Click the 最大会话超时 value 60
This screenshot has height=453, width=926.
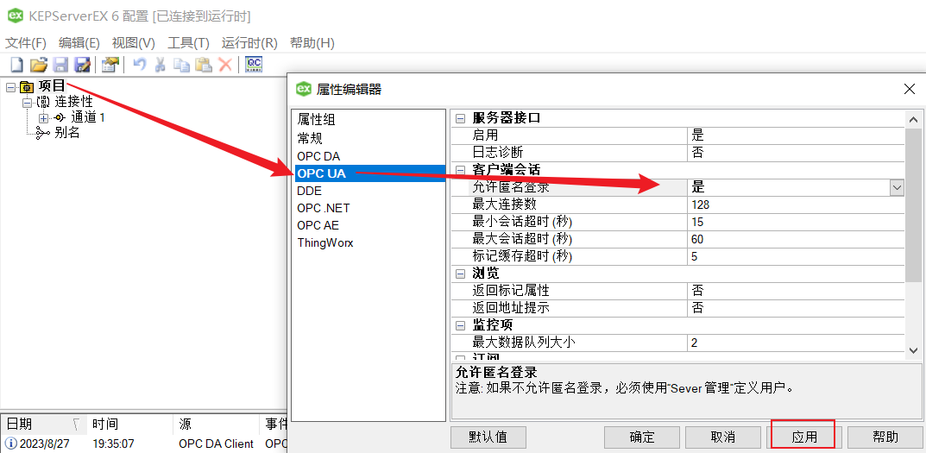[796, 239]
